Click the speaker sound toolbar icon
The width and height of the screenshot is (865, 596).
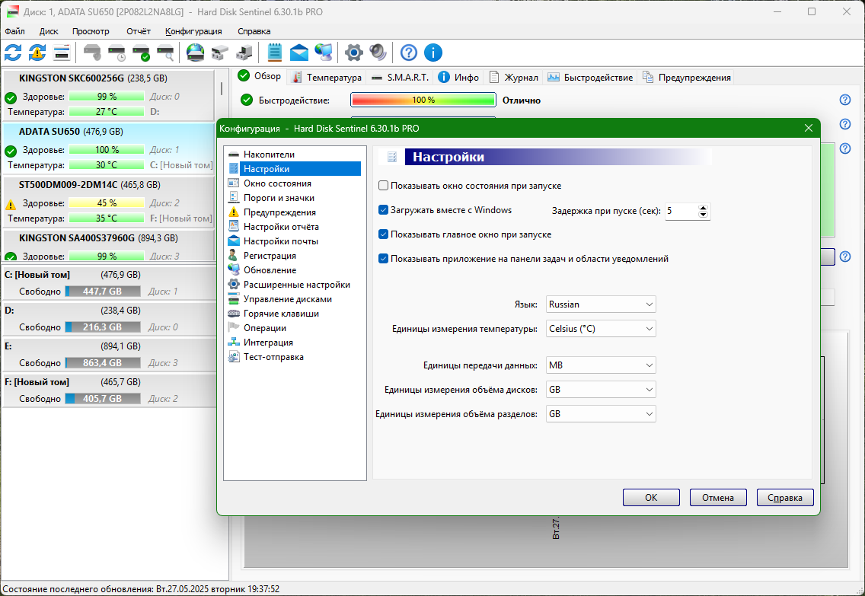point(378,53)
